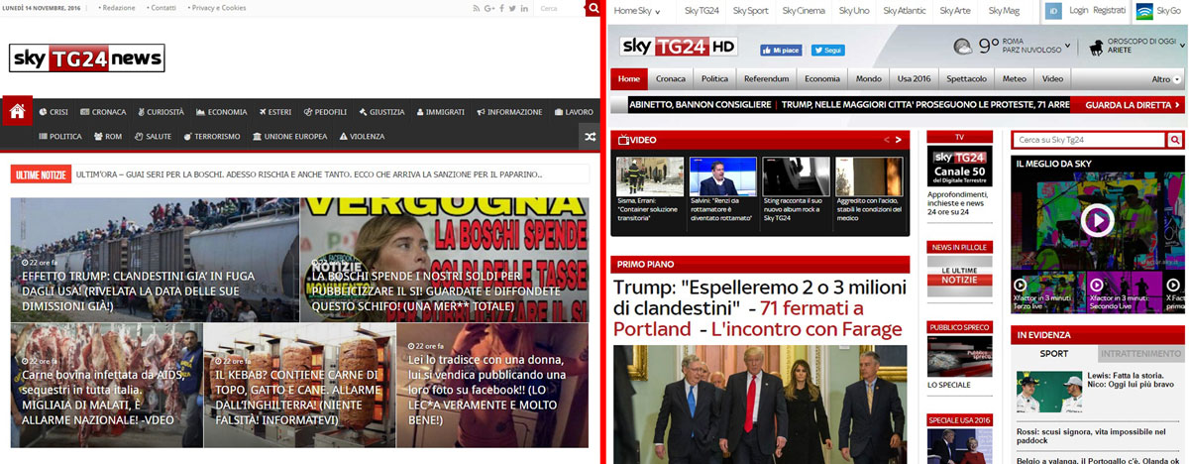Click the Ariete horoscope ram icon

pyautogui.click(x=1097, y=47)
